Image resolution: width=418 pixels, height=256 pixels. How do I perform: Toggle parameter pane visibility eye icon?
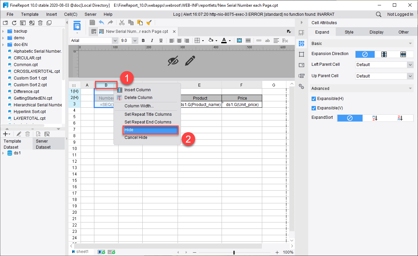[x=173, y=61]
